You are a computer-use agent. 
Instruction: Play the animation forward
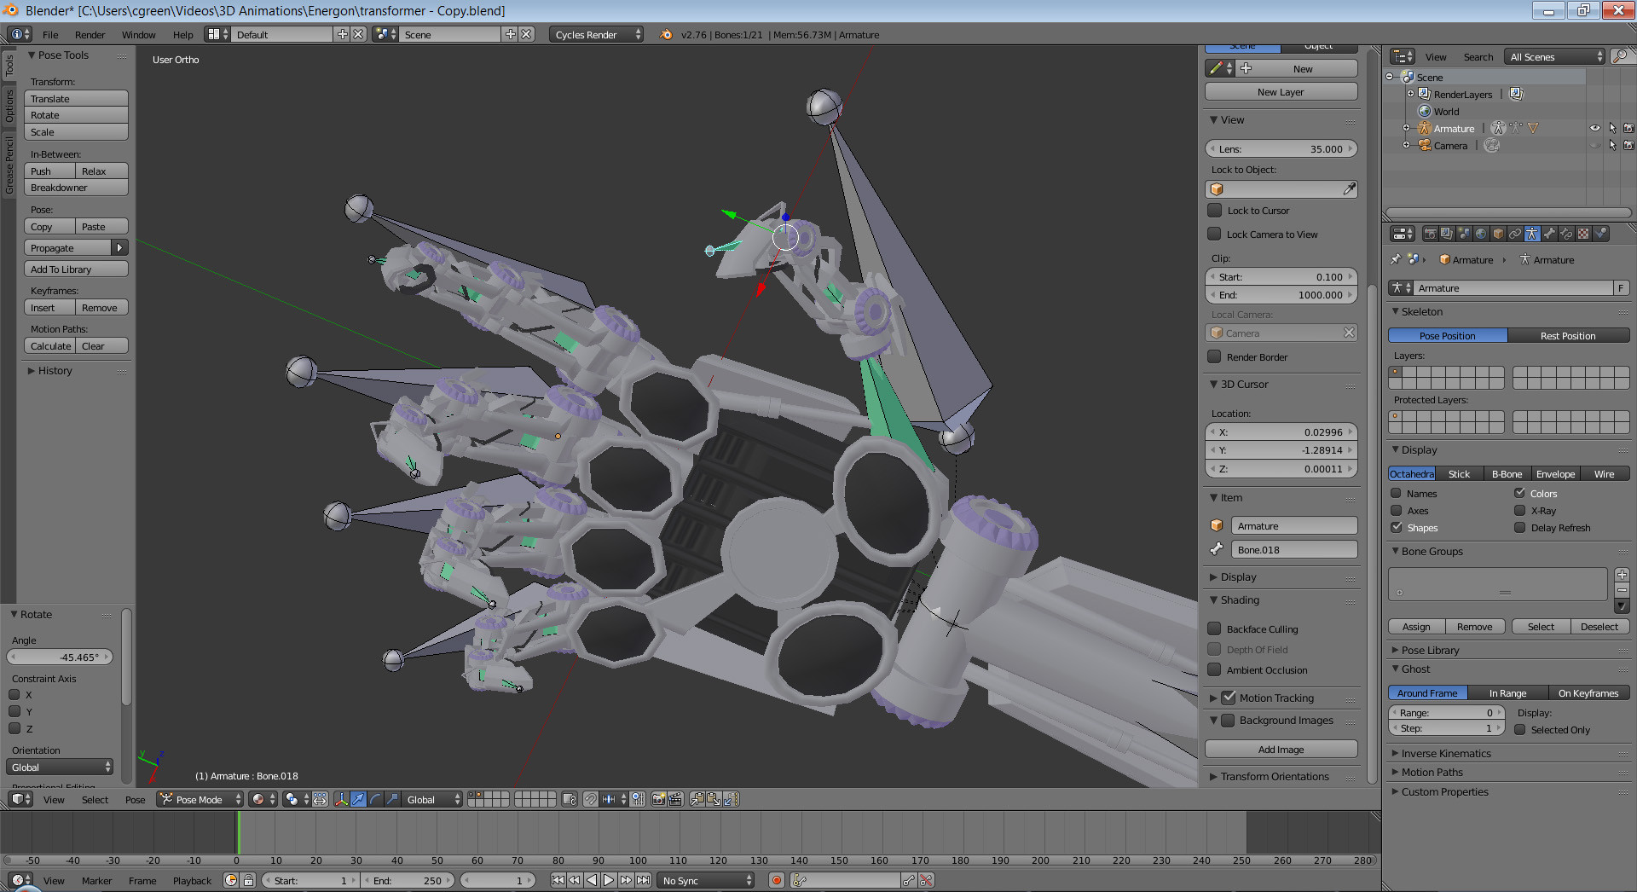coord(609,880)
